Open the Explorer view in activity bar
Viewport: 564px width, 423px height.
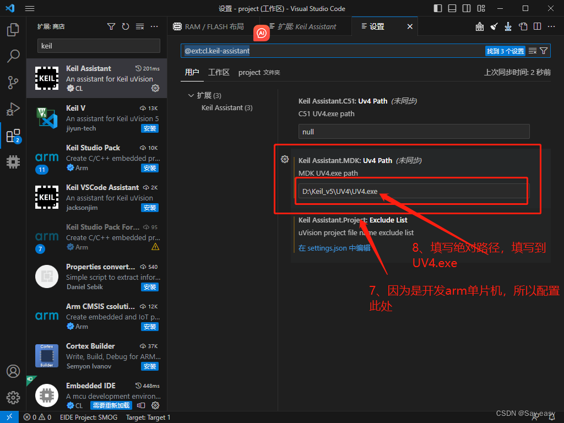[x=13, y=30]
